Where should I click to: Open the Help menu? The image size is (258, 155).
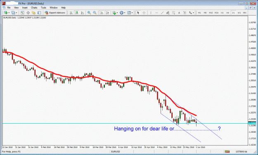[x=63, y=8]
